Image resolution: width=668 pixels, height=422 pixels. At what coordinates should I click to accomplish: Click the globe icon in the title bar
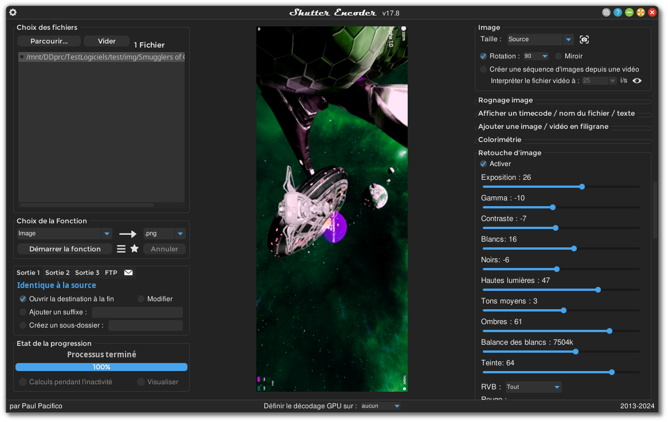pyautogui.click(x=606, y=13)
